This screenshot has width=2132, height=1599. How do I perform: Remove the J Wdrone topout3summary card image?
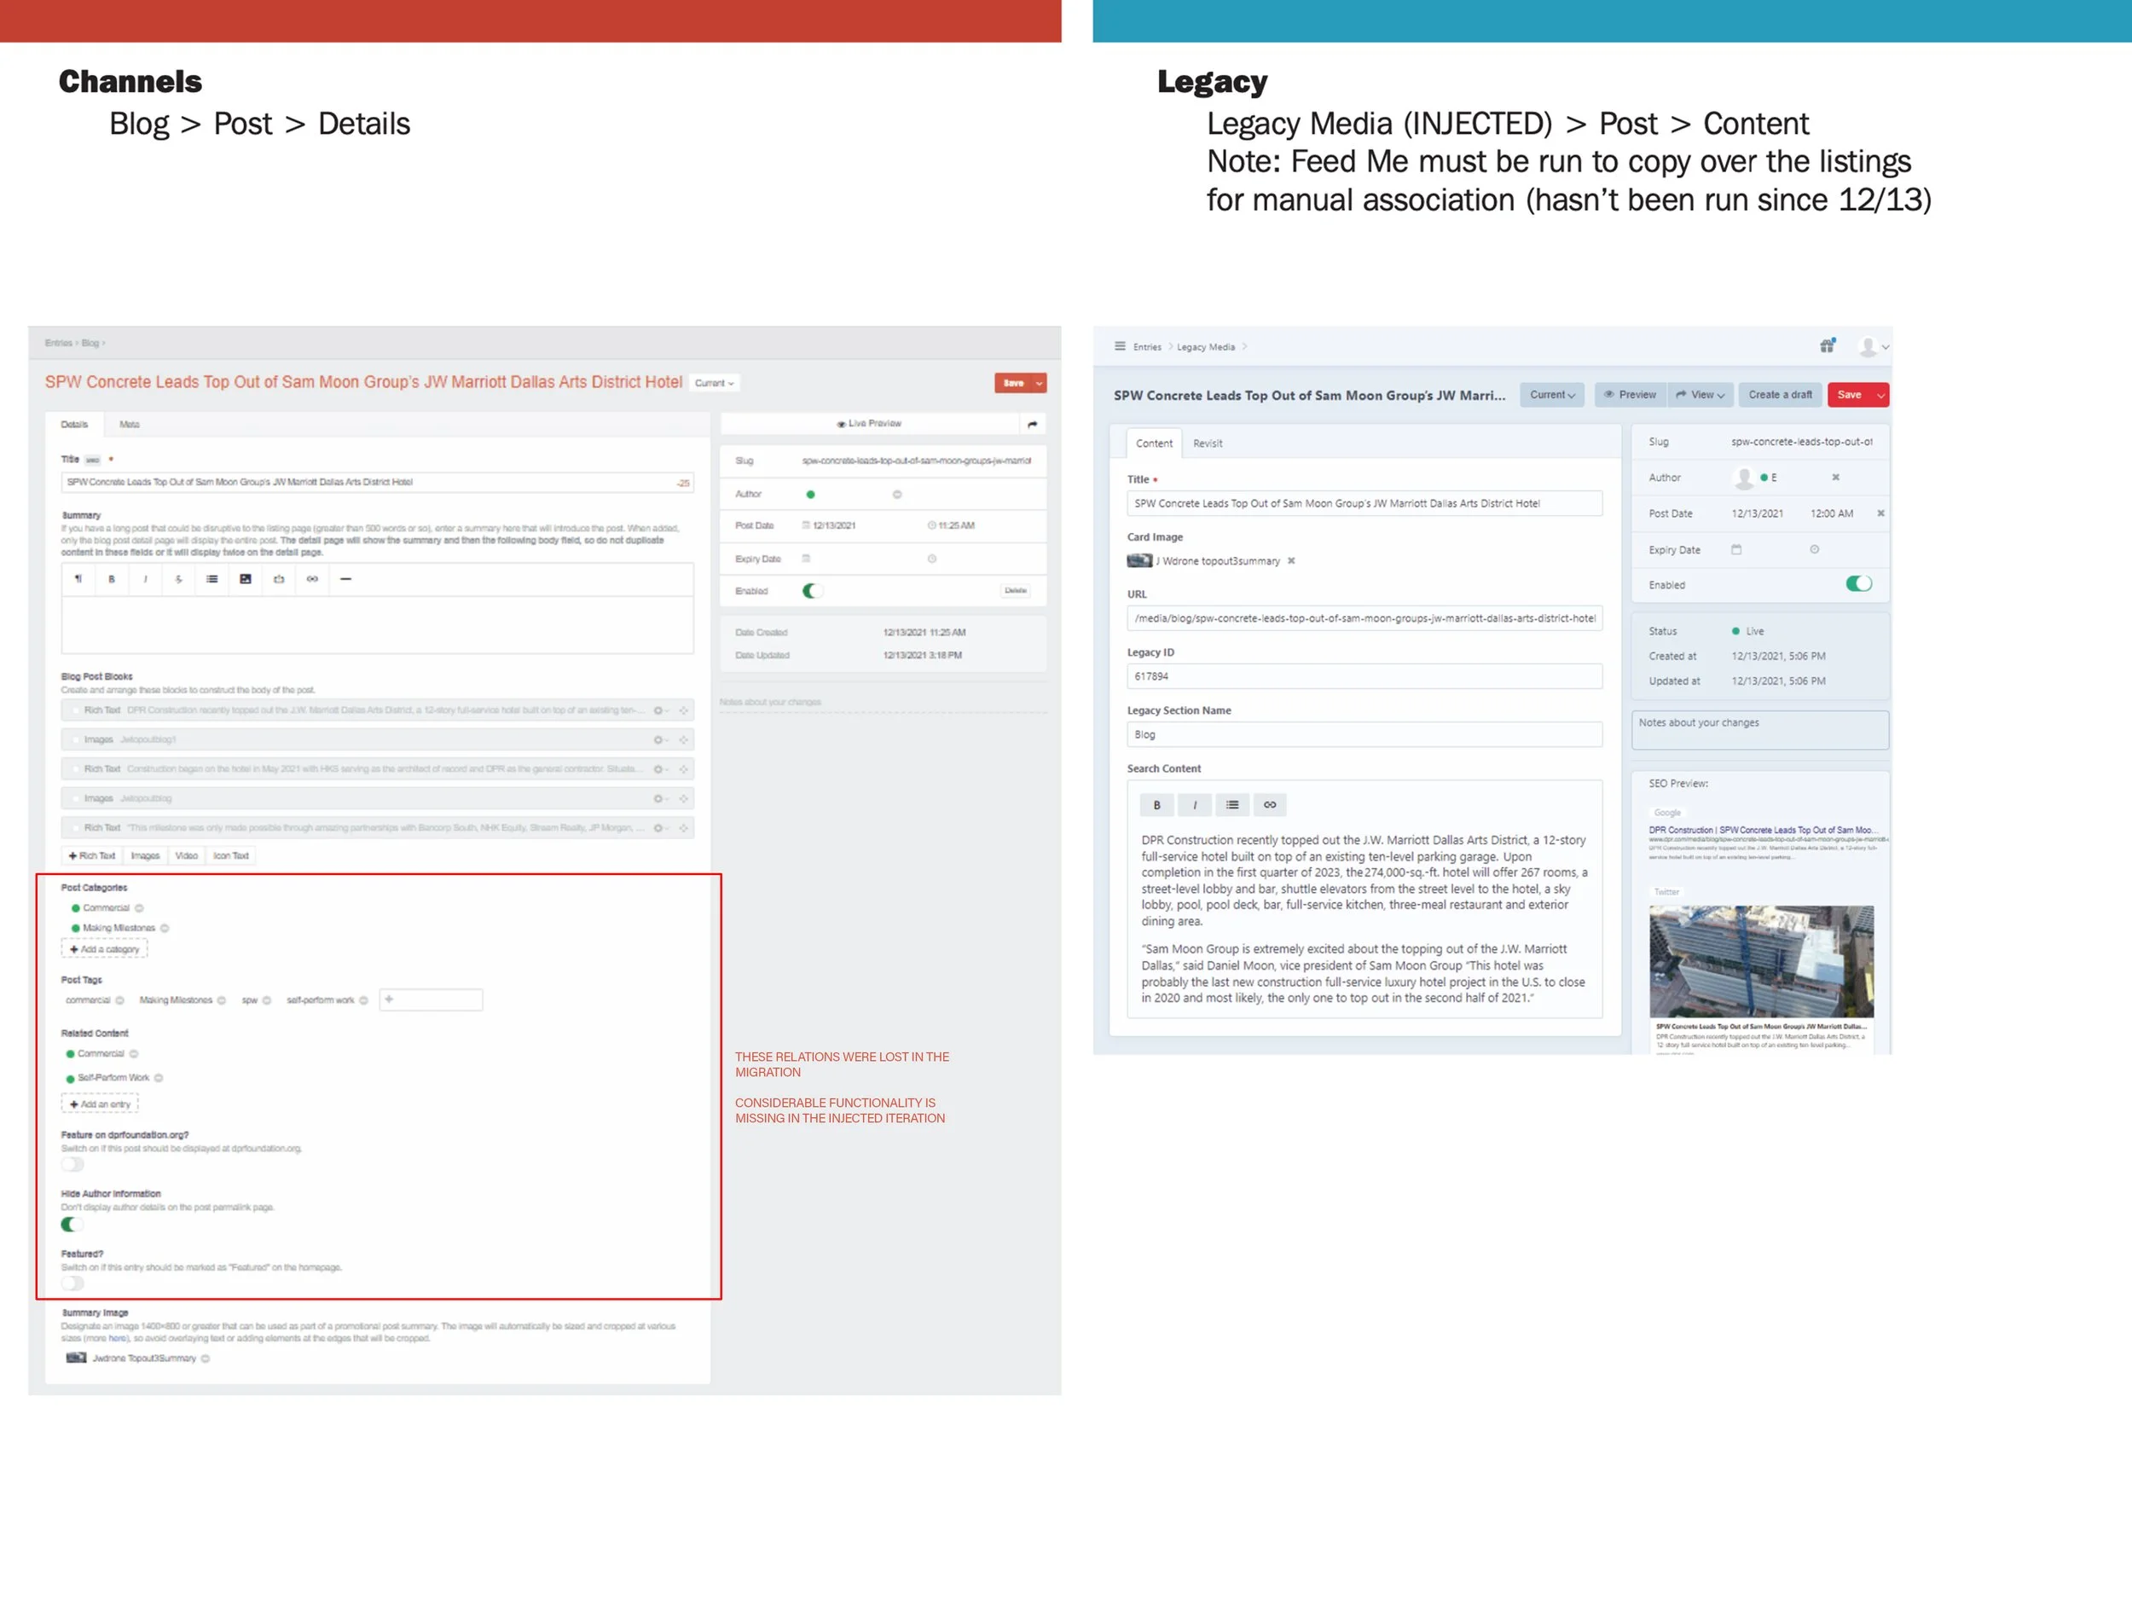tap(1291, 561)
